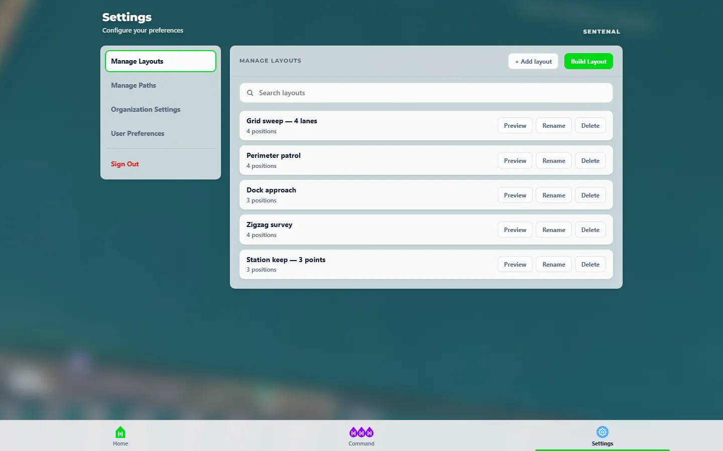
Task: Click the Add layout button
Action: pyautogui.click(x=533, y=61)
